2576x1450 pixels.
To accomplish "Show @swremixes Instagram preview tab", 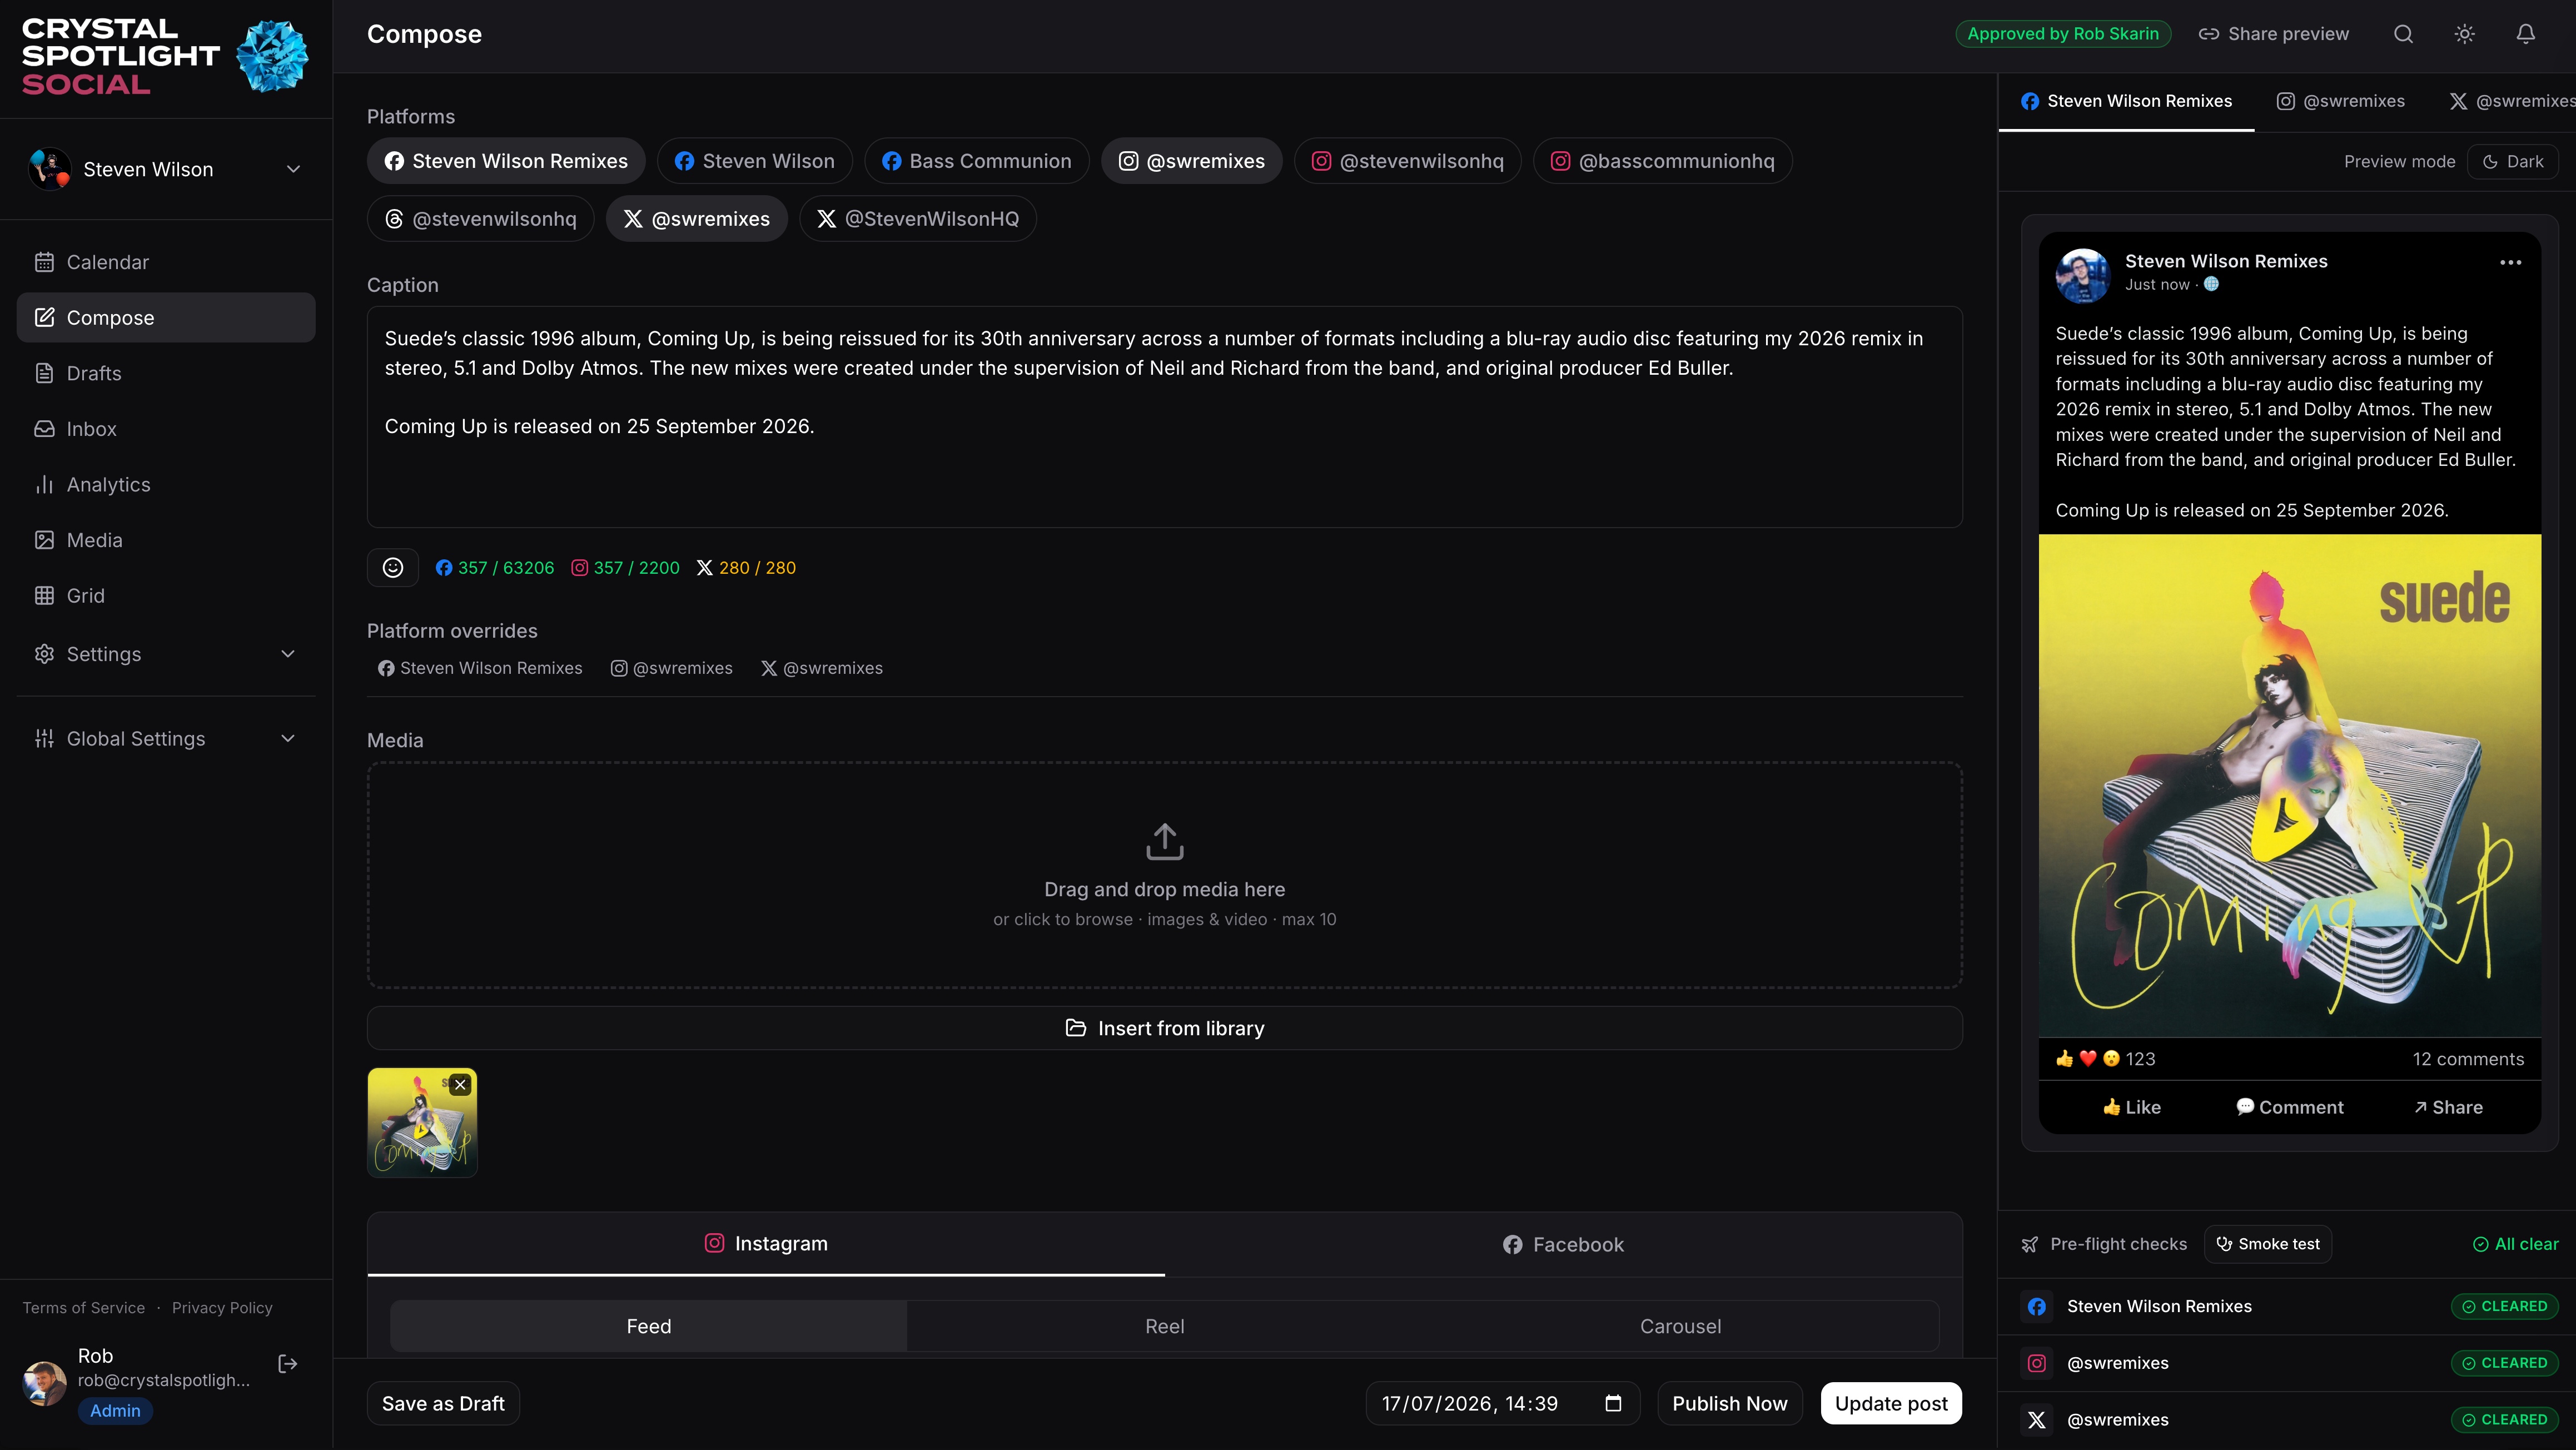I will [2340, 101].
